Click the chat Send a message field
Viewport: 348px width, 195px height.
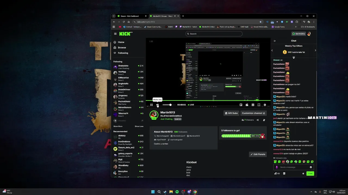[x=294, y=167]
